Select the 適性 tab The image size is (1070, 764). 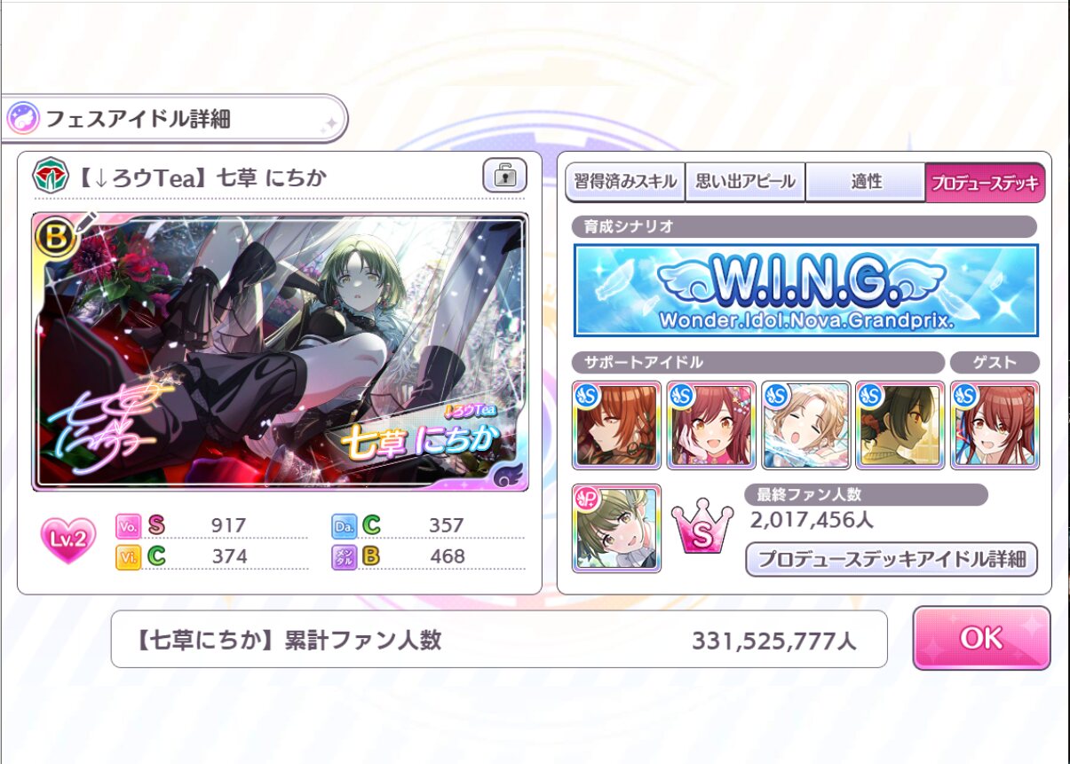(x=866, y=183)
